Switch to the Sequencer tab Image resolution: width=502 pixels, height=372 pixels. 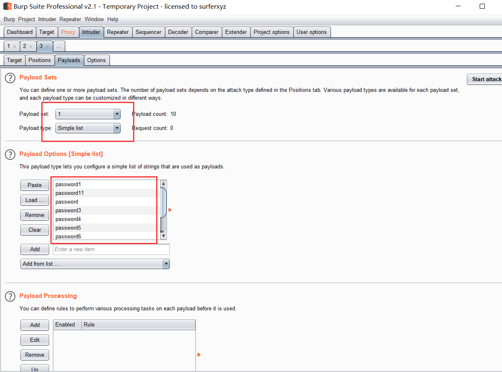148,32
